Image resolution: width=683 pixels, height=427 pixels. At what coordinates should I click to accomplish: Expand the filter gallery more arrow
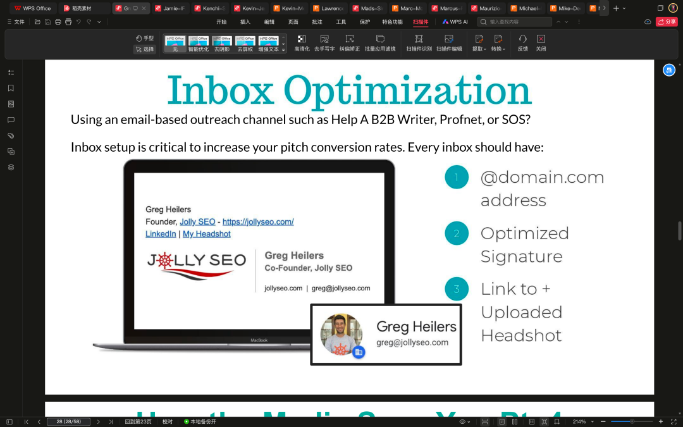283,50
